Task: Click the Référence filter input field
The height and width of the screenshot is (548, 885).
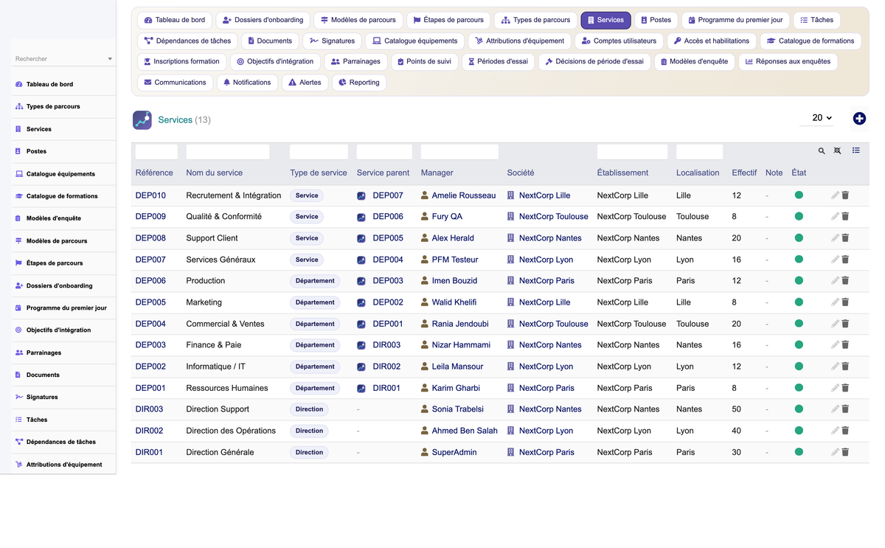Action: pos(156,152)
